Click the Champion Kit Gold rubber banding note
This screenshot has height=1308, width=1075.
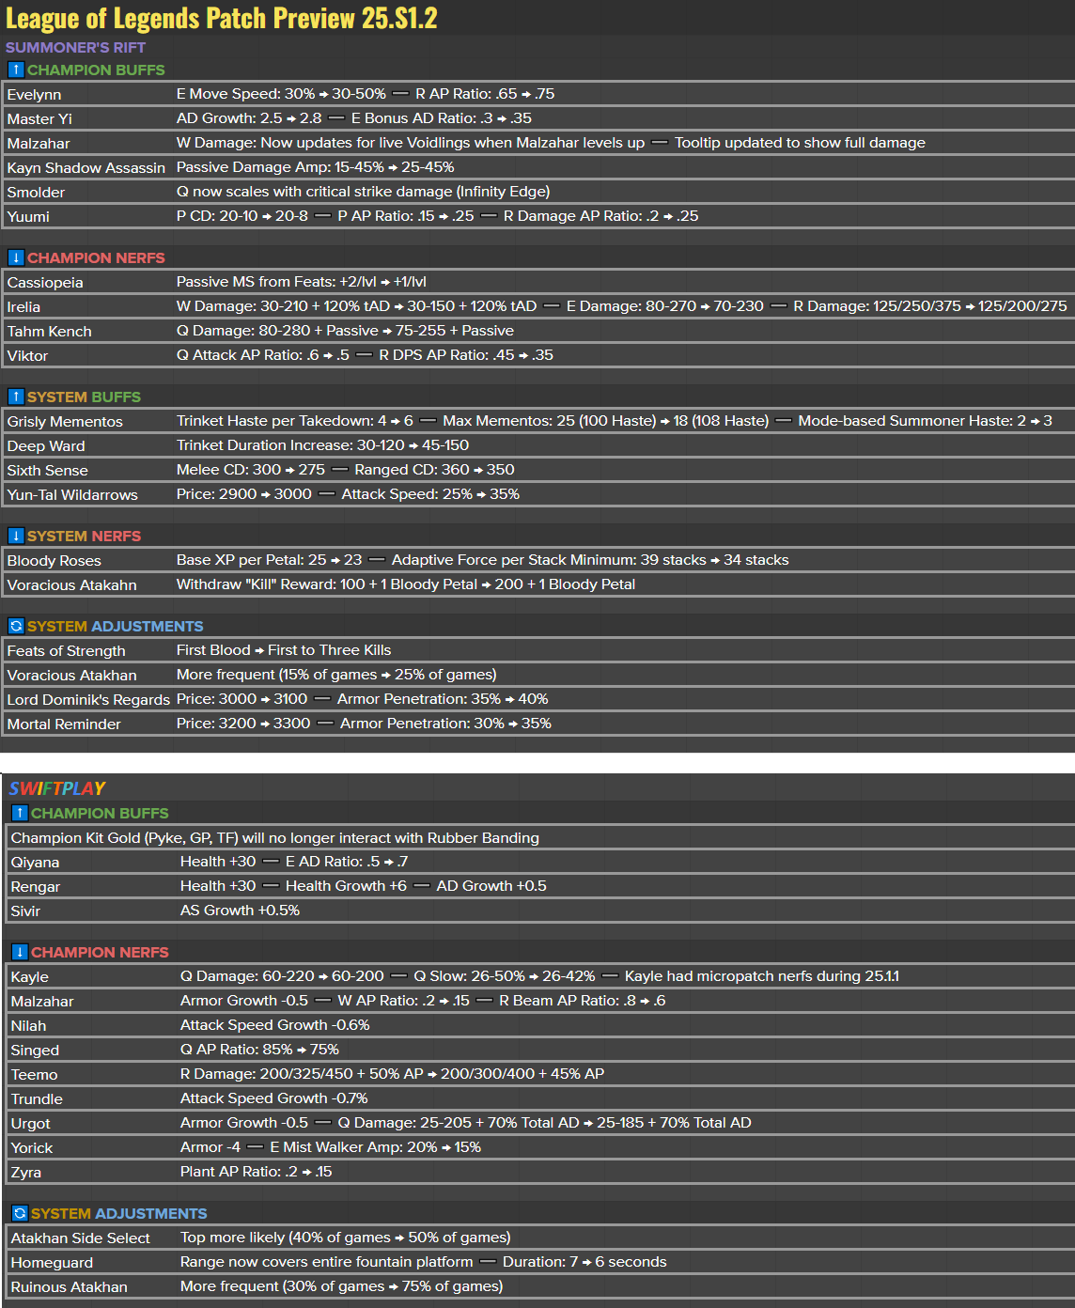point(274,838)
